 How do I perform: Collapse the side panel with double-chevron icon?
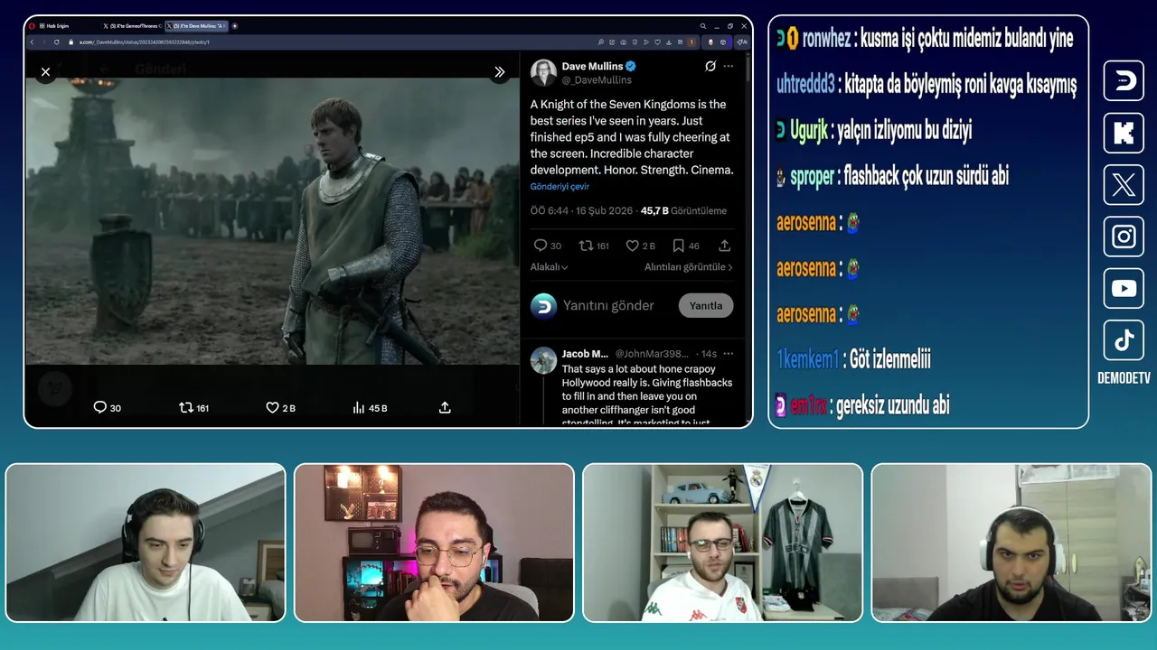(499, 72)
